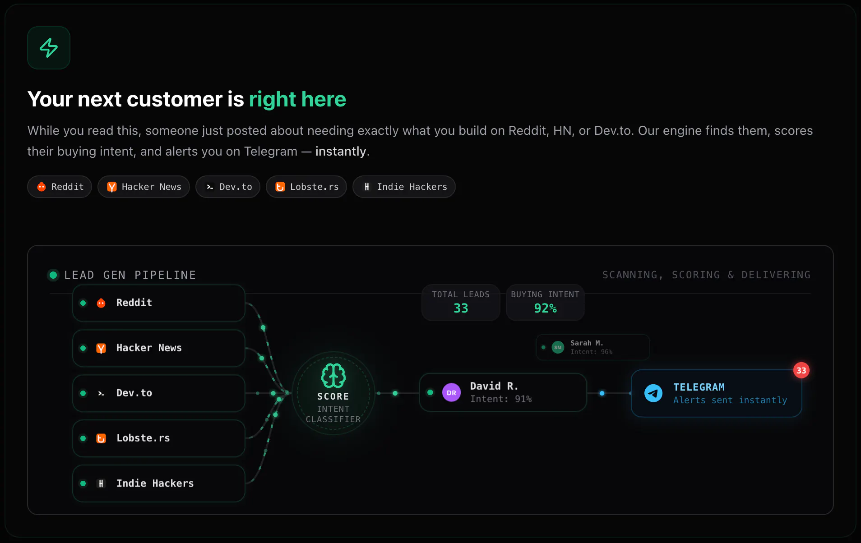Click the "LEAD GEN PIPELINE" heading
The height and width of the screenshot is (543, 861).
130,275
